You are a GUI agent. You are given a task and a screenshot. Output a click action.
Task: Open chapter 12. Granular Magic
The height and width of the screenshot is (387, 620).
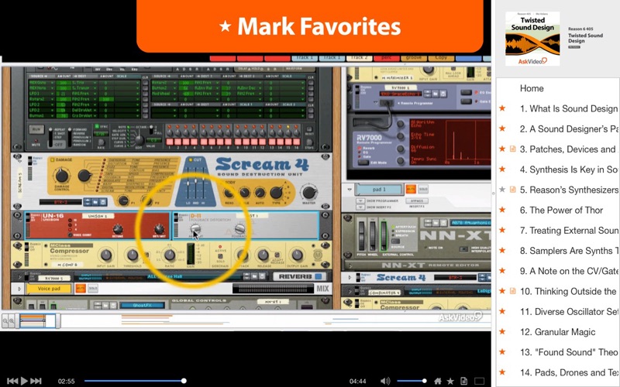(557, 332)
